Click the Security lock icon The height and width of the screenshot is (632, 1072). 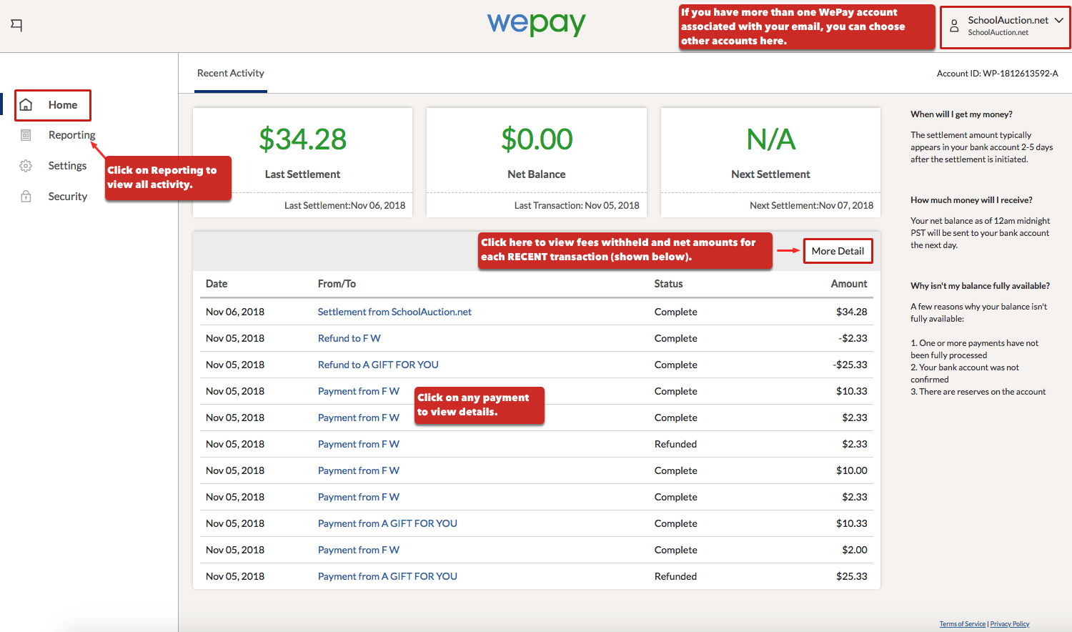coord(26,196)
